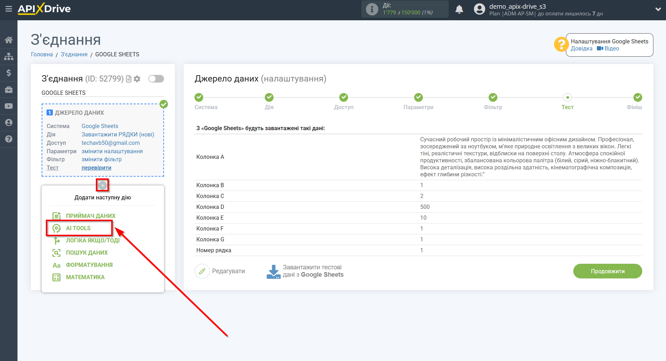This screenshot has height=361, width=666.
Task: Open the hamburger sidebar menu
Action: [9, 9]
